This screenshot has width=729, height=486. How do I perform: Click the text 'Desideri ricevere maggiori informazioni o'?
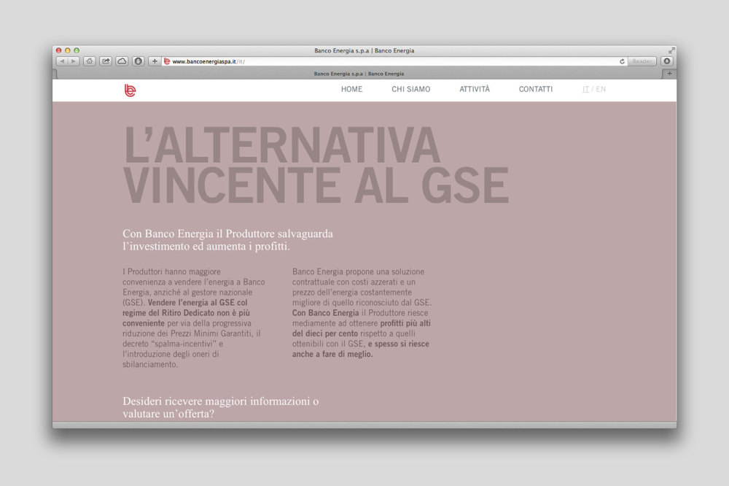point(221,401)
